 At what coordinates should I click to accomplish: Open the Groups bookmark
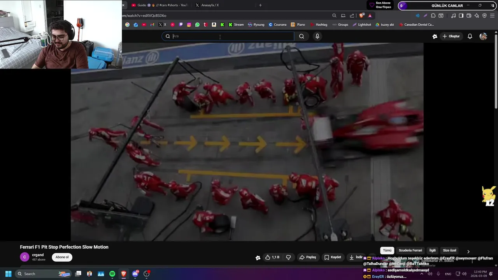[340, 24]
